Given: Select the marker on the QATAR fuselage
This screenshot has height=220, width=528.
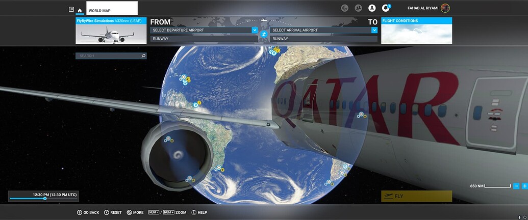Looking at the screenshot, I should tap(362, 115).
